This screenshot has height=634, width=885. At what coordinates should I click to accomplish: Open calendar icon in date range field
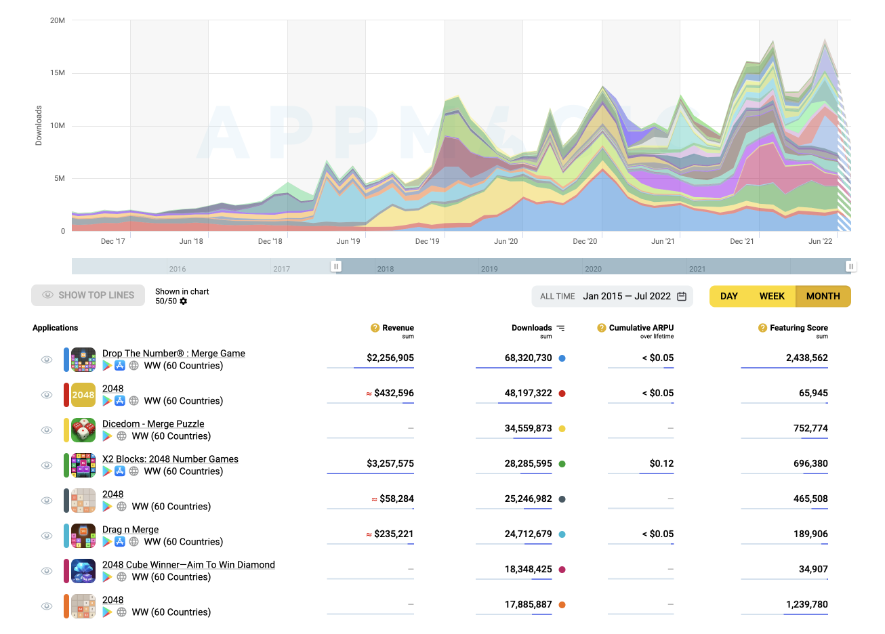pos(682,296)
